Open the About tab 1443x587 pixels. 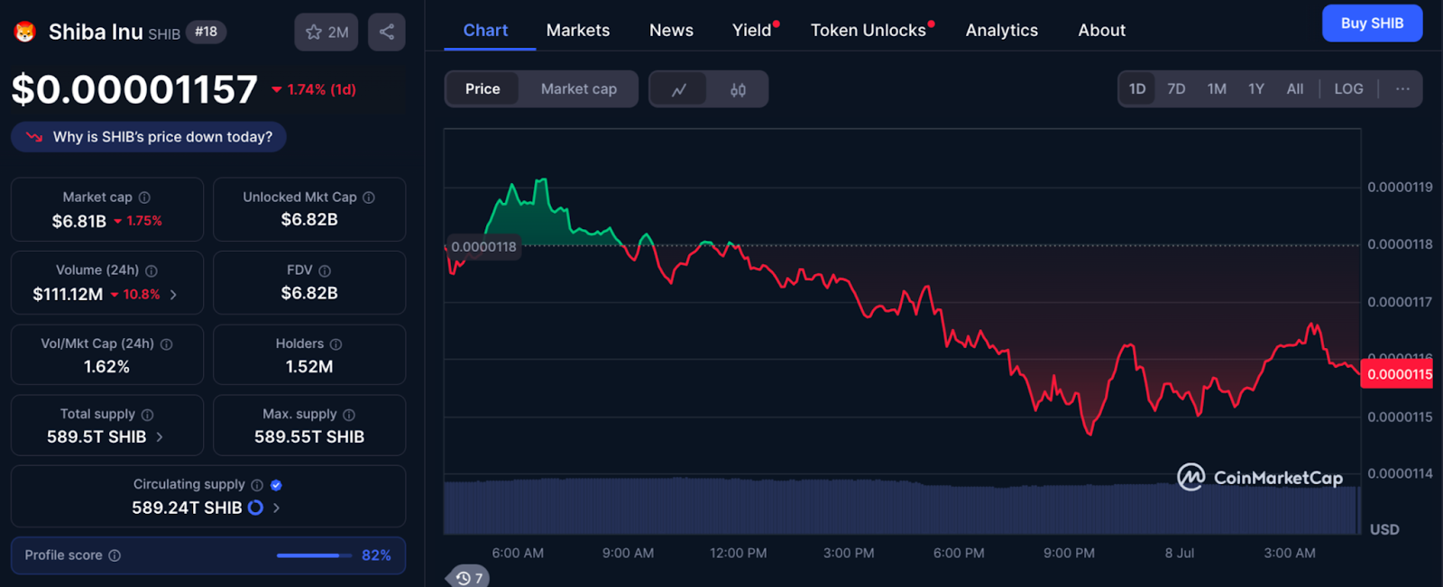(x=1102, y=31)
